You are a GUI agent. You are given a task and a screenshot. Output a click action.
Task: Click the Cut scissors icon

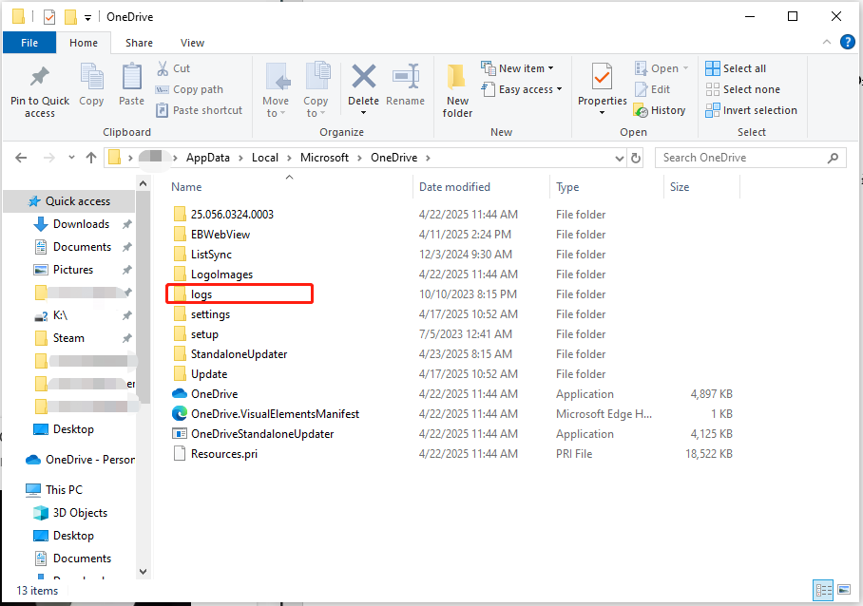163,68
